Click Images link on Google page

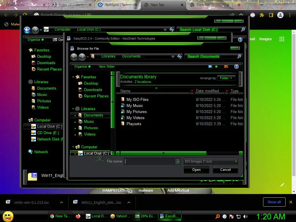pos(265,39)
